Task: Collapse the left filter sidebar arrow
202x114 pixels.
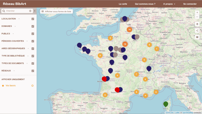Action: pyautogui.click(x=35, y=11)
